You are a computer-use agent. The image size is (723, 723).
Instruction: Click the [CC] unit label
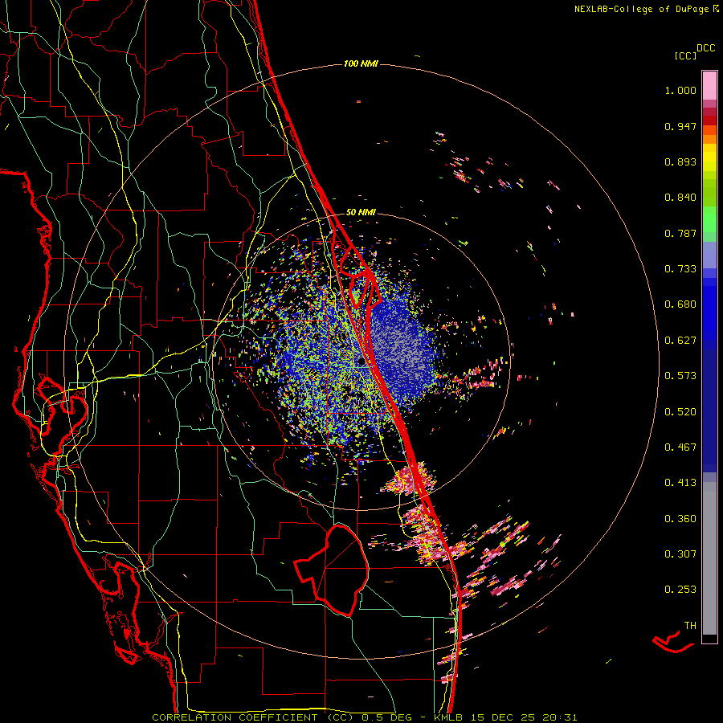point(685,55)
